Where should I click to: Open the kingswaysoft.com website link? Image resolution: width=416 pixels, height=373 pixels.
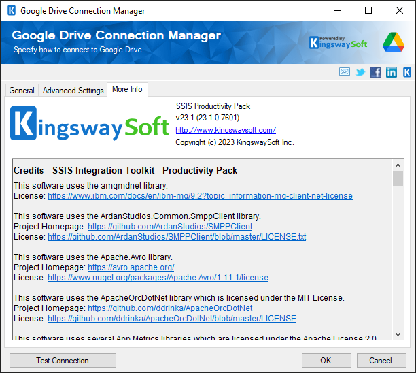[226, 130]
